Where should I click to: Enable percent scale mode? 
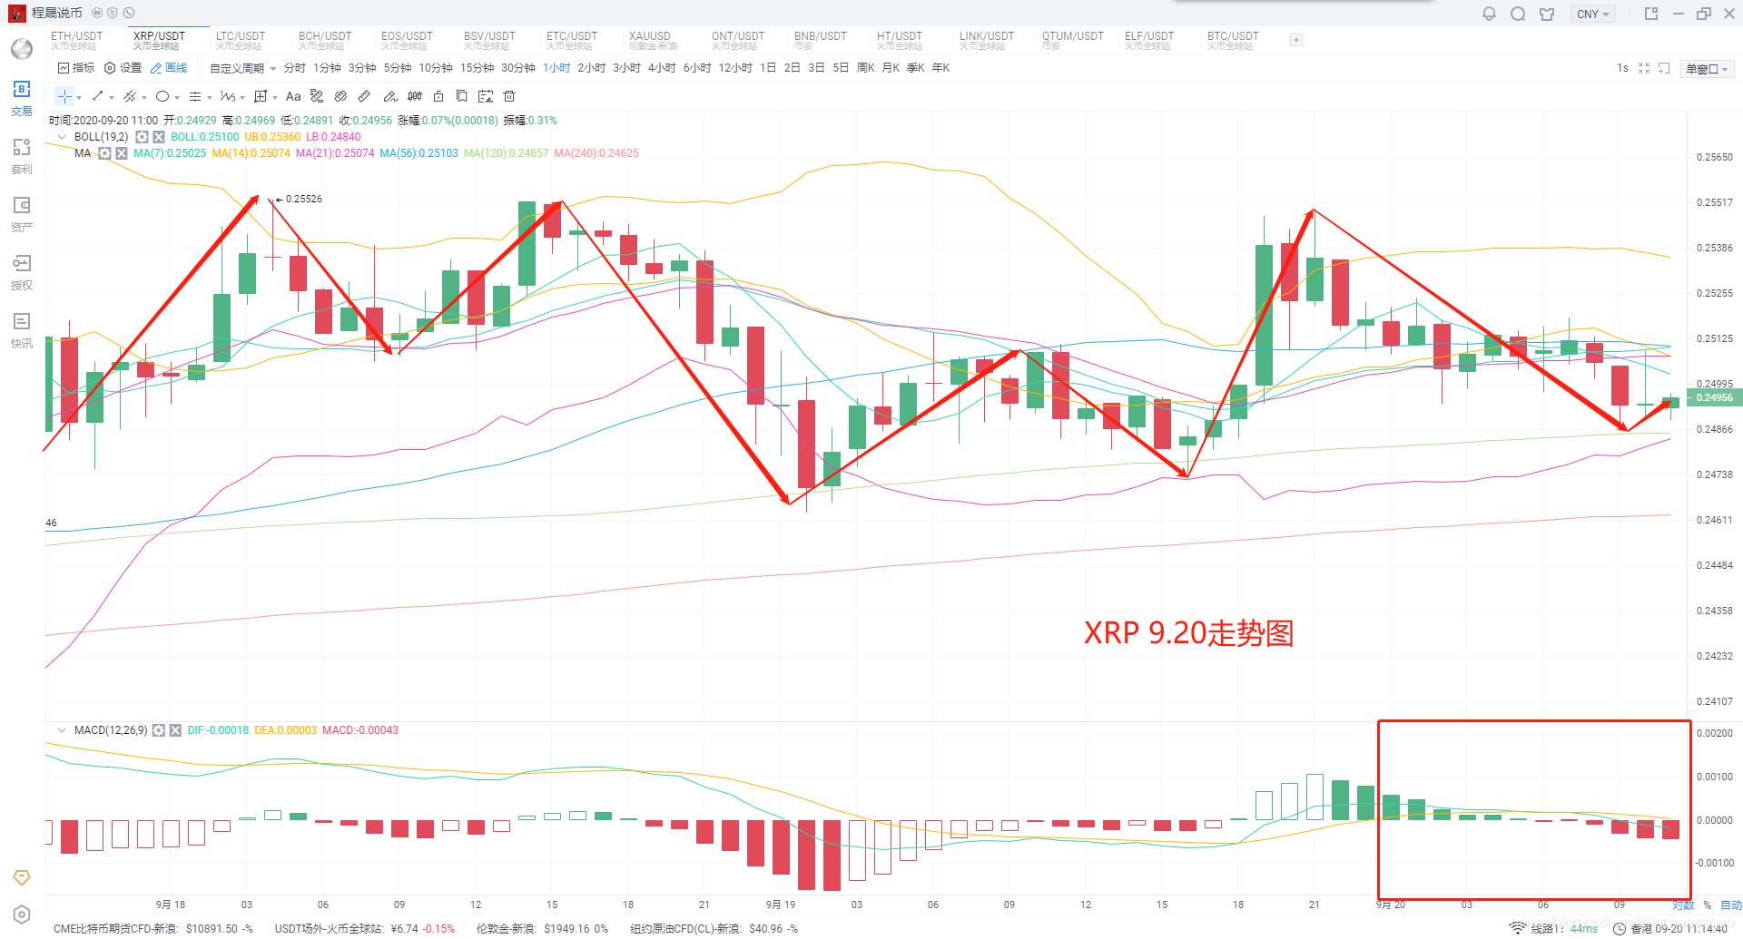[1707, 905]
